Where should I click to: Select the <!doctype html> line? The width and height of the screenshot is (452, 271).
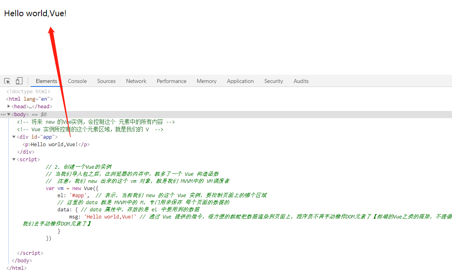coord(28,91)
